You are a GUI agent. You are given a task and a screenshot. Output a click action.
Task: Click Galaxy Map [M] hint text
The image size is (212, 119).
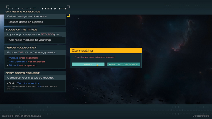coord(32,87)
